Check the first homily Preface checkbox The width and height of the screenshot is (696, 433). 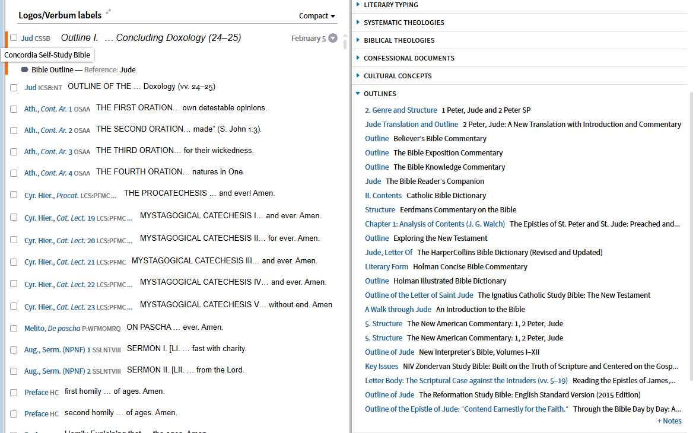pyautogui.click(x=14, y=393)
